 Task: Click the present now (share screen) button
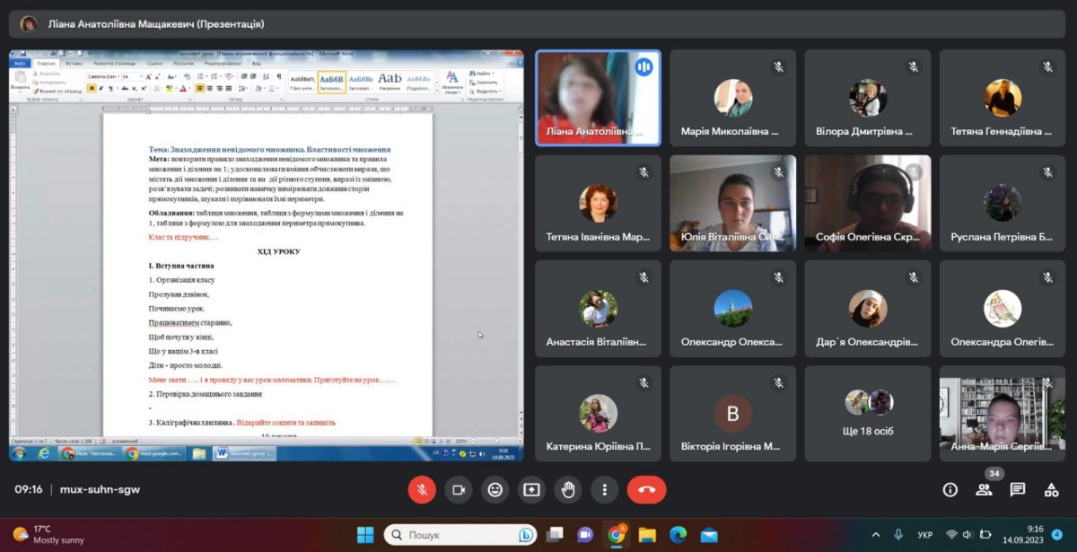(x=531, y=489)
